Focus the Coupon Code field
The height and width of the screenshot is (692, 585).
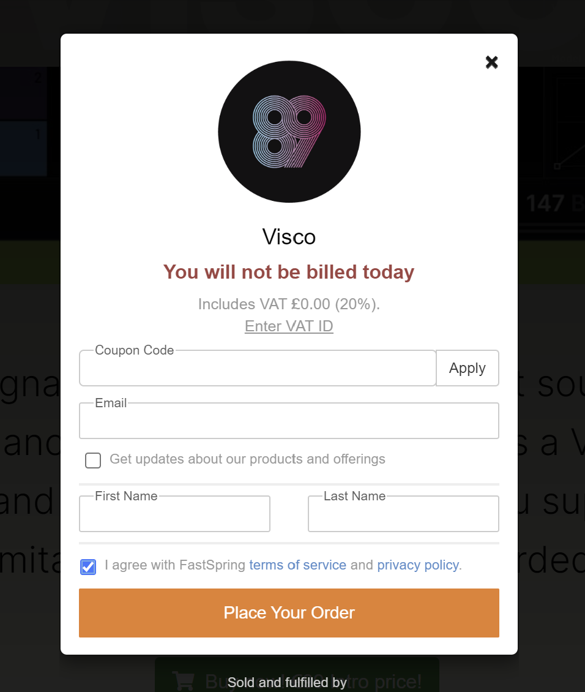click(258, 368)
